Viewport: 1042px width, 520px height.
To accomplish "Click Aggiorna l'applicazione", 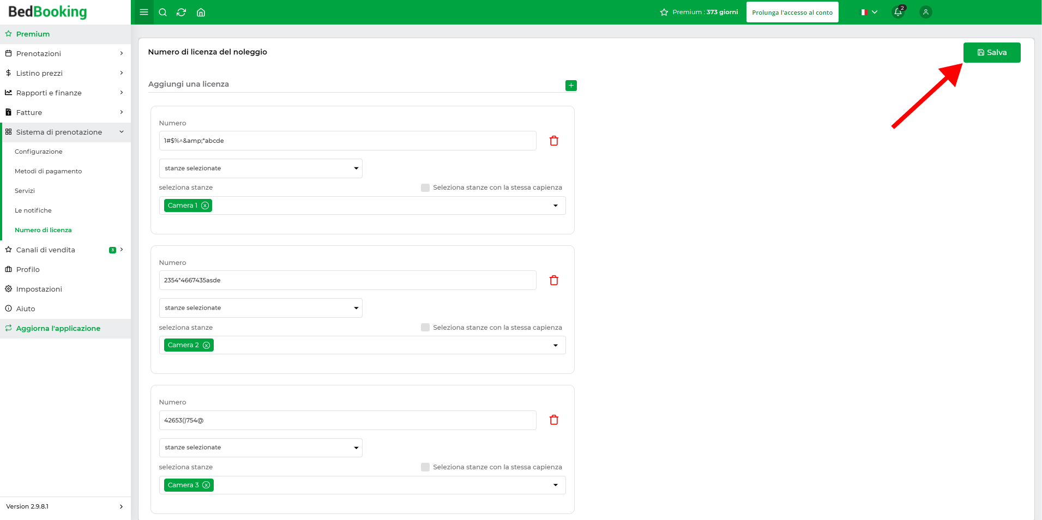I will click(65, 328).
